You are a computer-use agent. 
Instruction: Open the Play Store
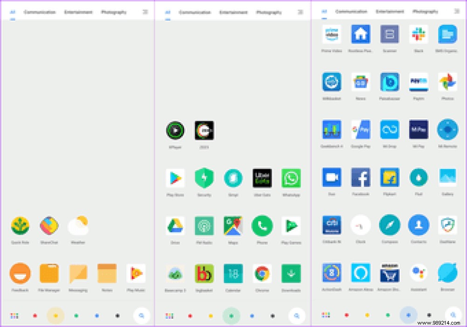(x=175, y=178)
